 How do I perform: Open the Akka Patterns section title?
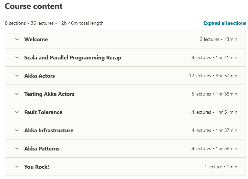42,149
